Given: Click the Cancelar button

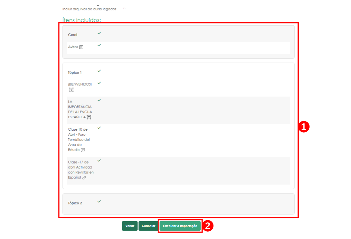Looking at the screenshot, I should [148, 226].
